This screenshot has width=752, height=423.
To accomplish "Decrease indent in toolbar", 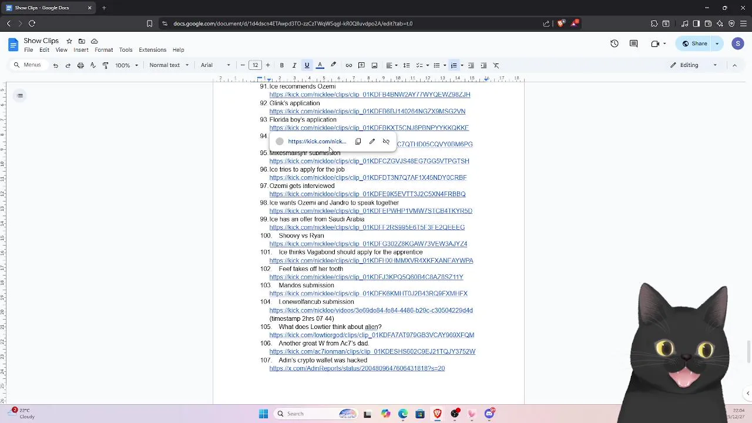I will (x=471, y=65).
